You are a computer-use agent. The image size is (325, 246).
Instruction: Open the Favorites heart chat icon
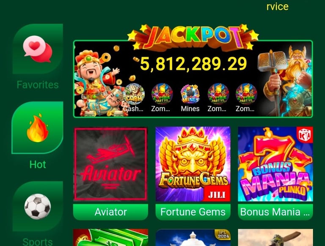(x=38, y=49)
